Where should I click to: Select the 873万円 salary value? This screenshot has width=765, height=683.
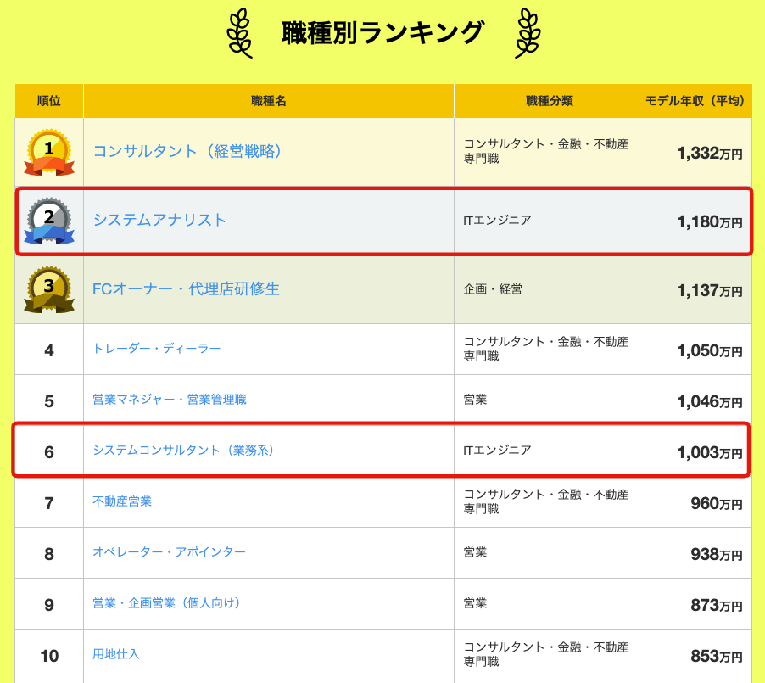(717, 606)
